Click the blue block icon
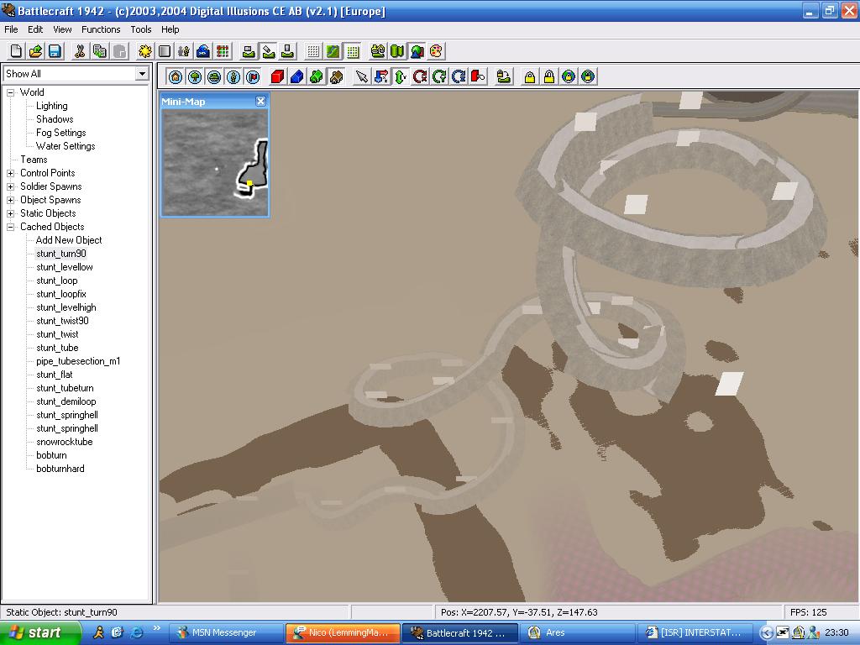This screenshot has height=645, width=860. [x=296, y=76]
